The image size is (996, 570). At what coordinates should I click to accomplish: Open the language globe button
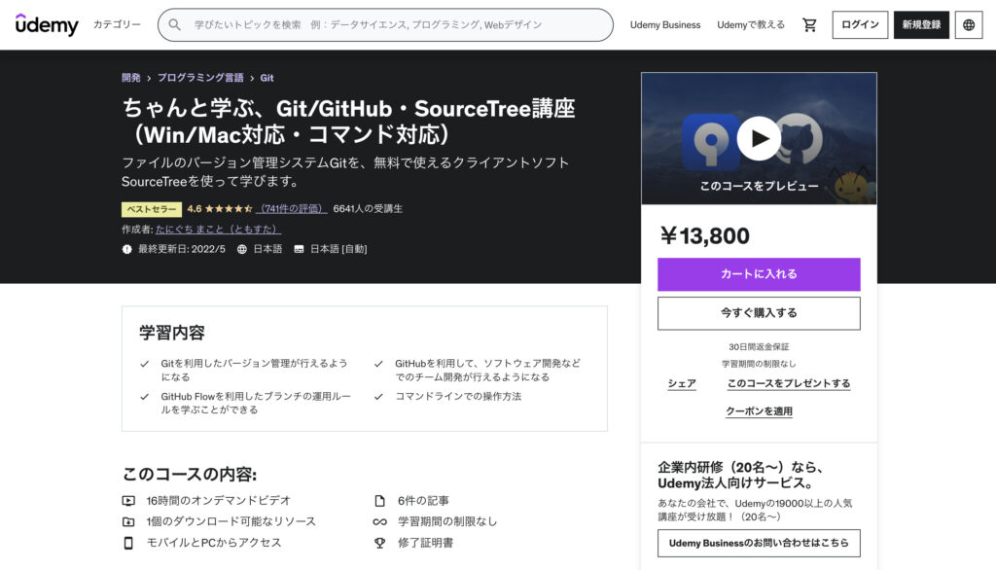pyautogui.click(x=969, y=24)
